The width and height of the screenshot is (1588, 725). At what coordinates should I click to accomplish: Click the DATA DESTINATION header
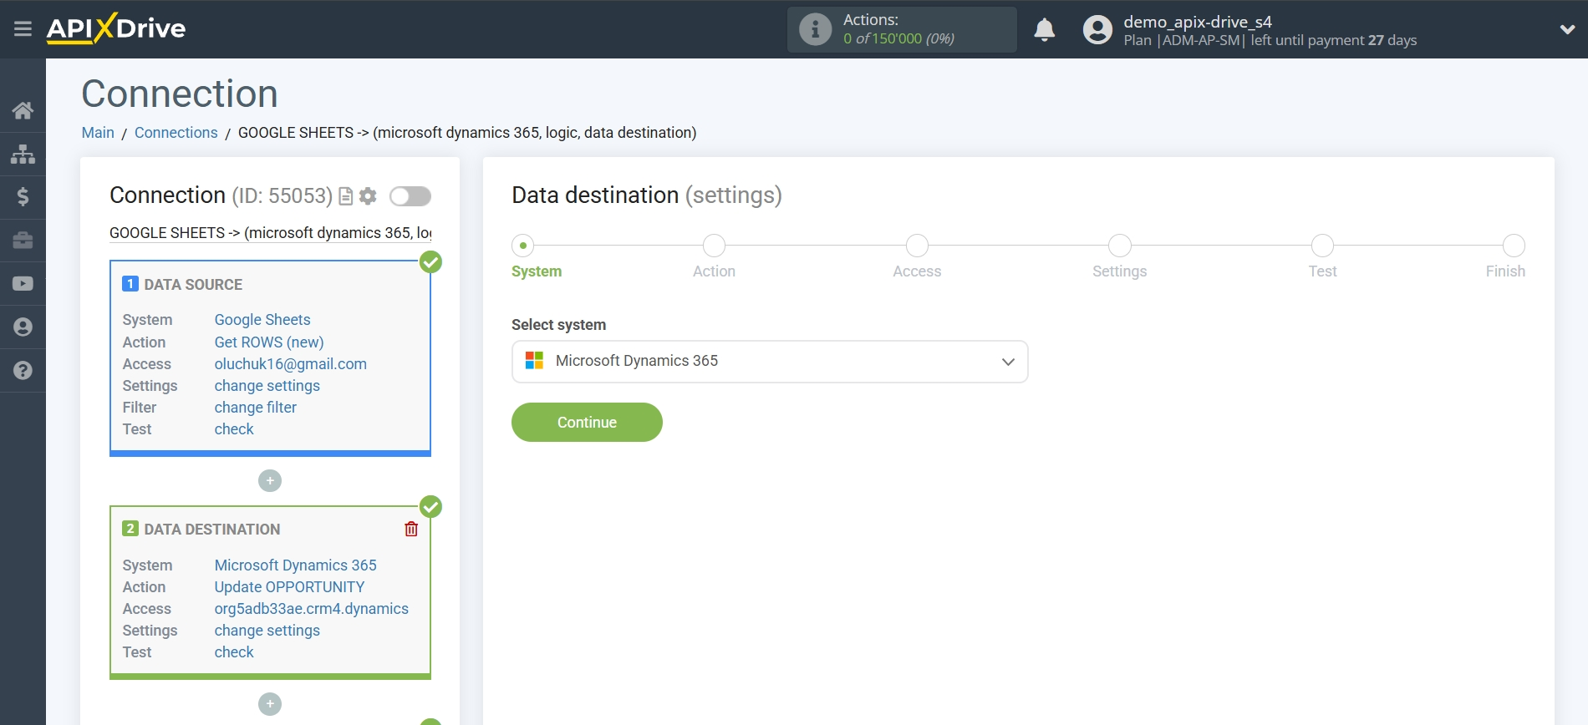212,530
